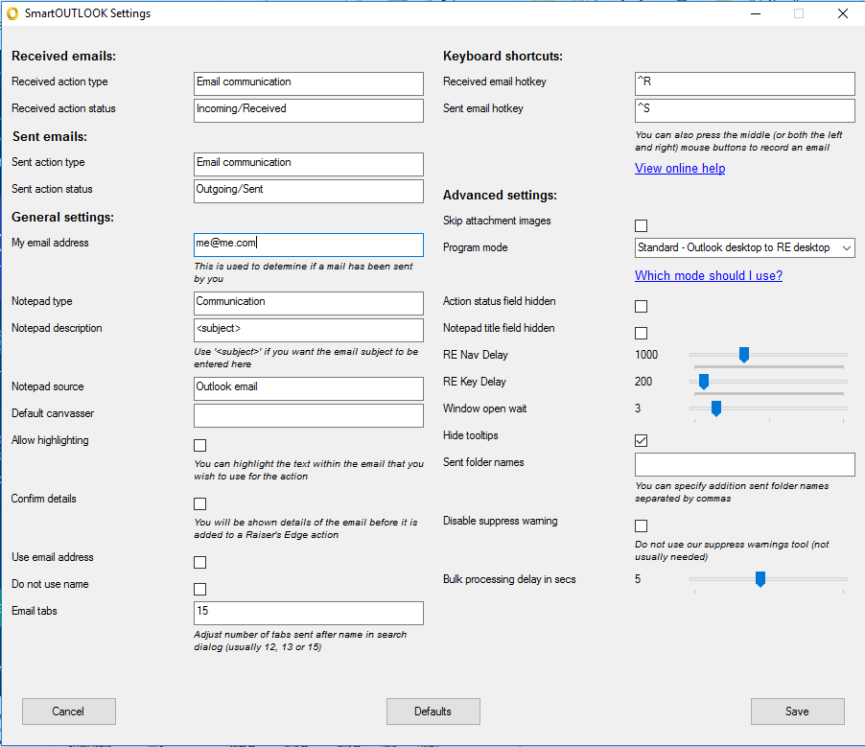Viewport: 865px width, 747px height.
Task: Click the RE Nav Delay value 1000
Action: [x=646, y=355]
